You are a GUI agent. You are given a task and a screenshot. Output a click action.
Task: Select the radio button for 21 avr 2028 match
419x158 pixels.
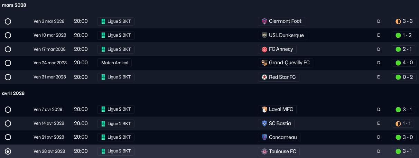coord(8,137)
